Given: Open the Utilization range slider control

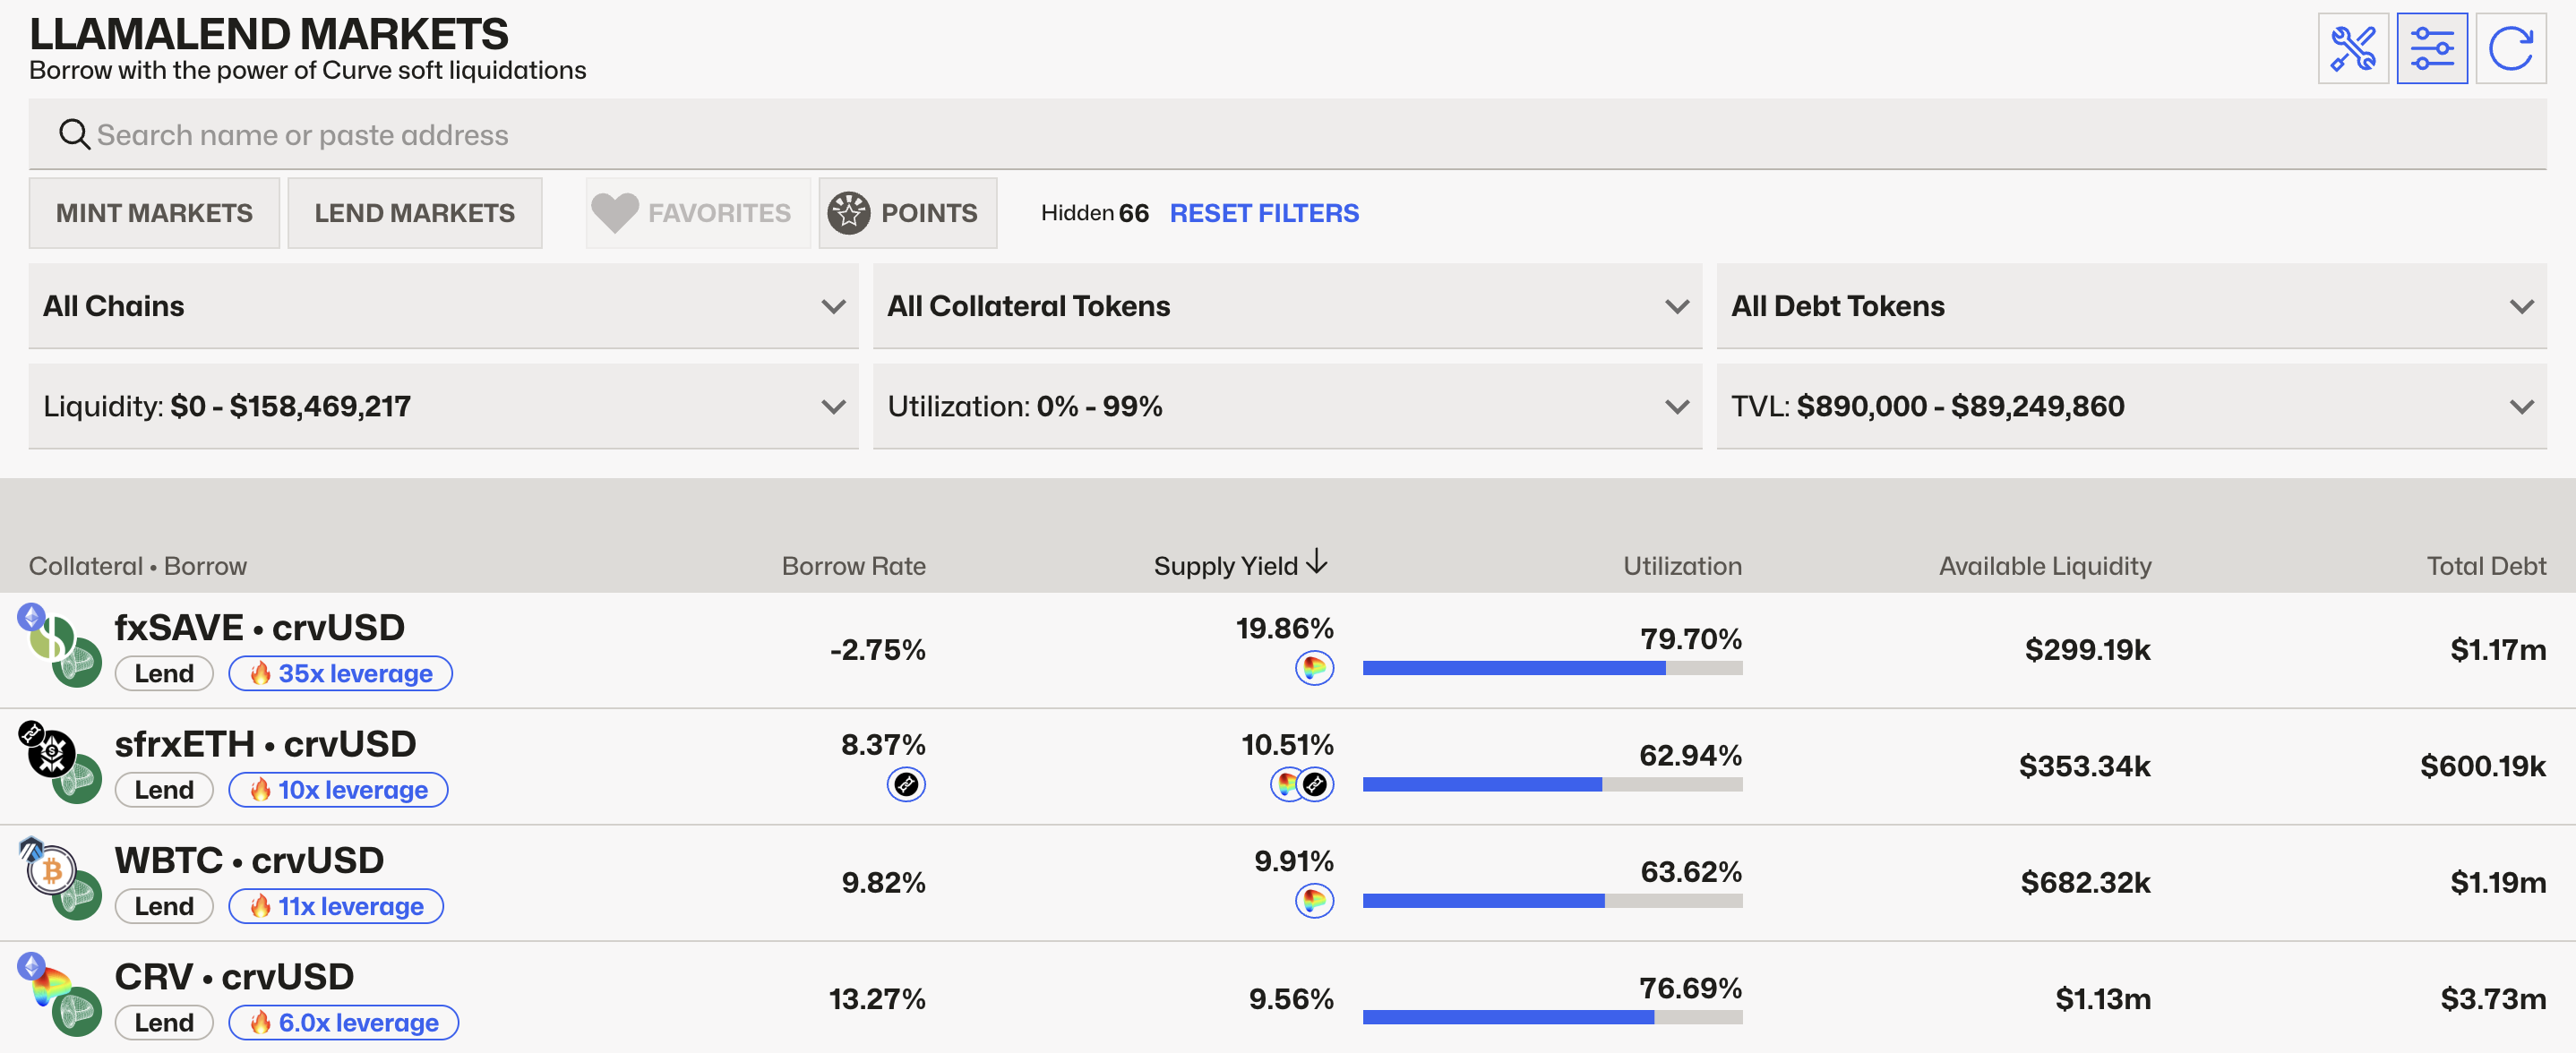Looking at the screenshot, I should click(x=1286, y=406).
